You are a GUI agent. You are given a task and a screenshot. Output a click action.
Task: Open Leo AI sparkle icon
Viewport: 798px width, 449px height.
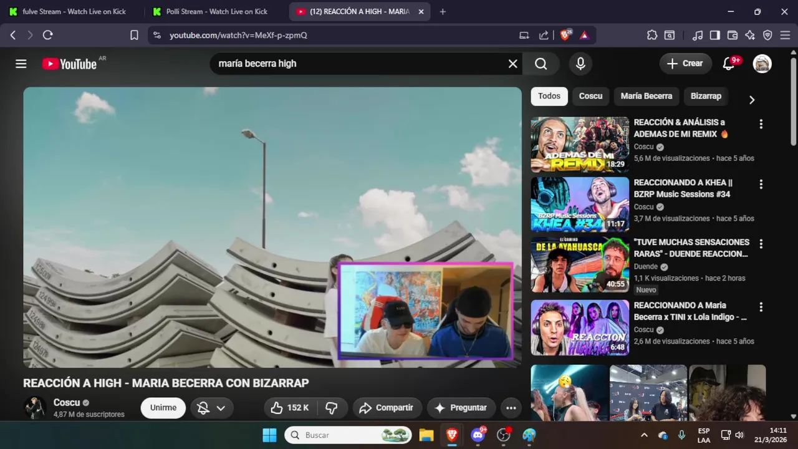[x=750, y=35]
